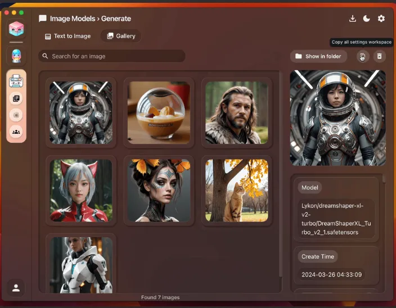Select the Gallery tab
This screenshot has height=308, width=396.
coord(121,36)
